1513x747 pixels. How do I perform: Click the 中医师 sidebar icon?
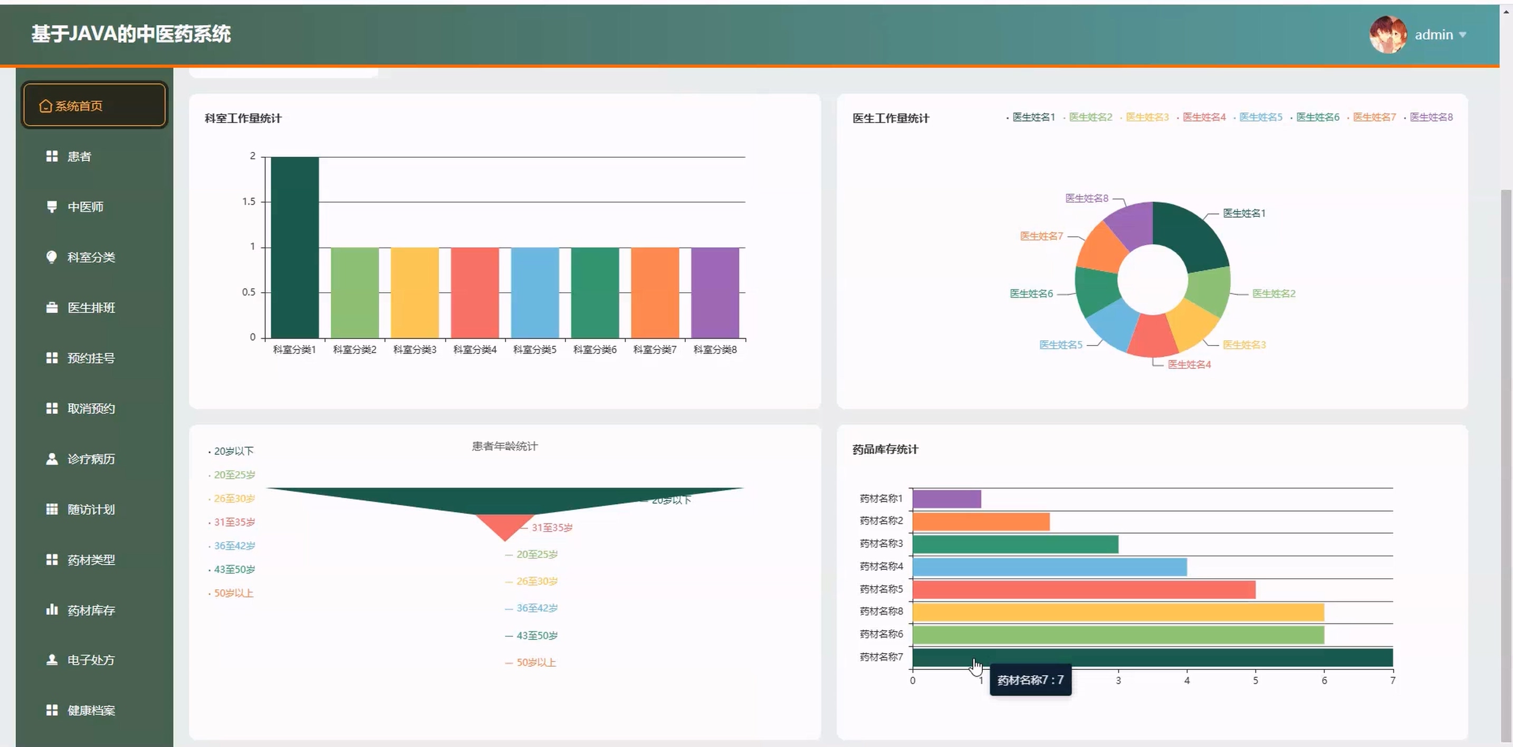click(52, 207)
